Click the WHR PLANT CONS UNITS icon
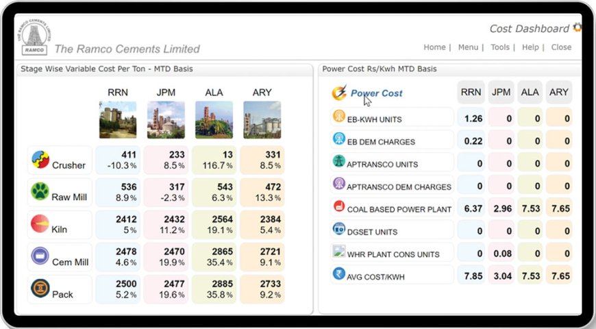This screenshot has width=596, height=329. click(x=338, y=251)
